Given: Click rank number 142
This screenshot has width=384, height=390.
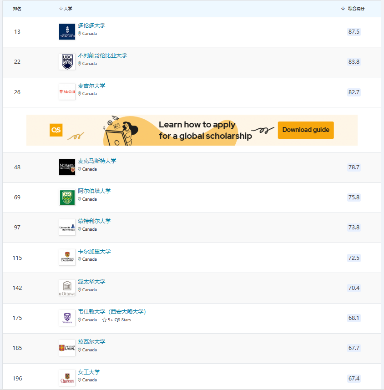Looking at the screenshot, I should (17, 288).
